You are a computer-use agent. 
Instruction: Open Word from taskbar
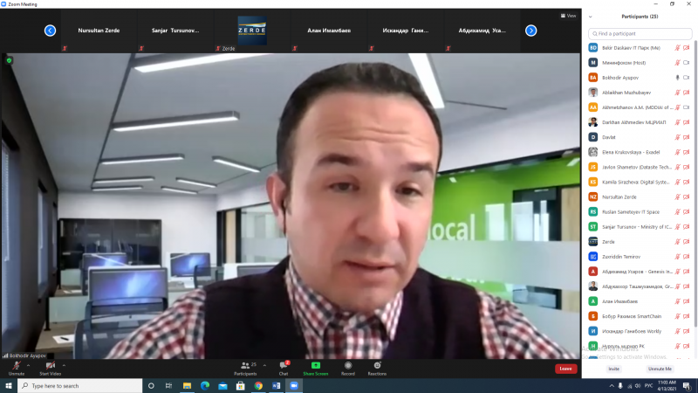coord(276,386)
